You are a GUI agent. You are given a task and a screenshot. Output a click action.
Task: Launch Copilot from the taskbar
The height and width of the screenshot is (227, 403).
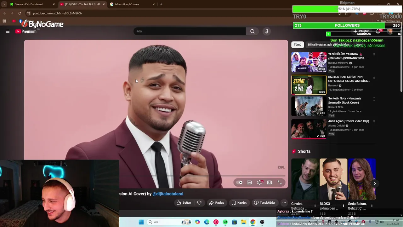coord(197,222)
